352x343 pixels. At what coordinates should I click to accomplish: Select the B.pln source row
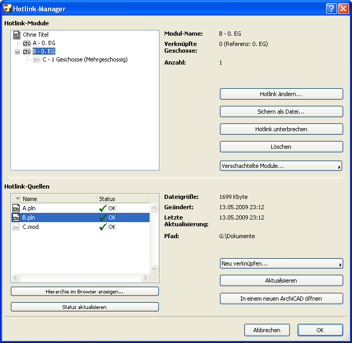(x=80, y=217)
